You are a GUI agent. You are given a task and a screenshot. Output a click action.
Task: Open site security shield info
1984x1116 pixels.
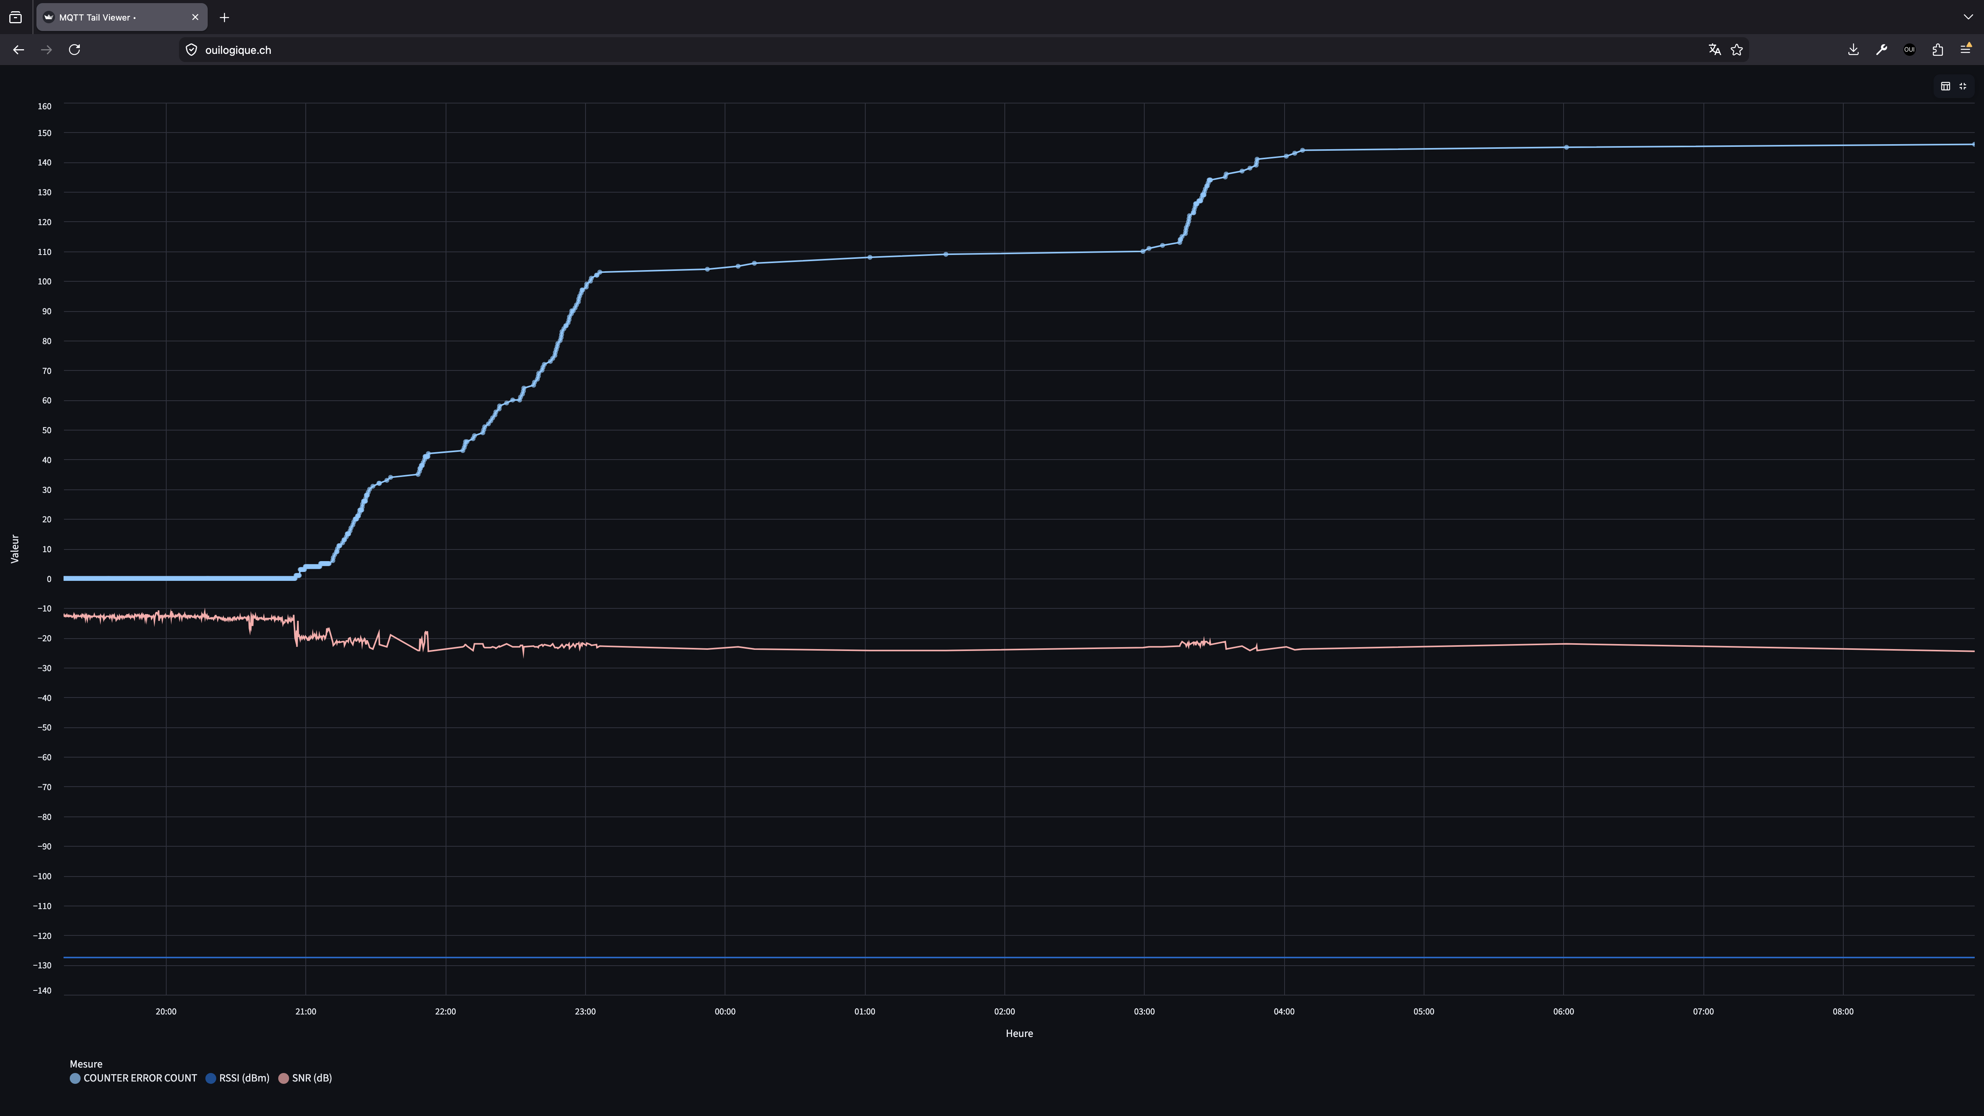point(192,49)
